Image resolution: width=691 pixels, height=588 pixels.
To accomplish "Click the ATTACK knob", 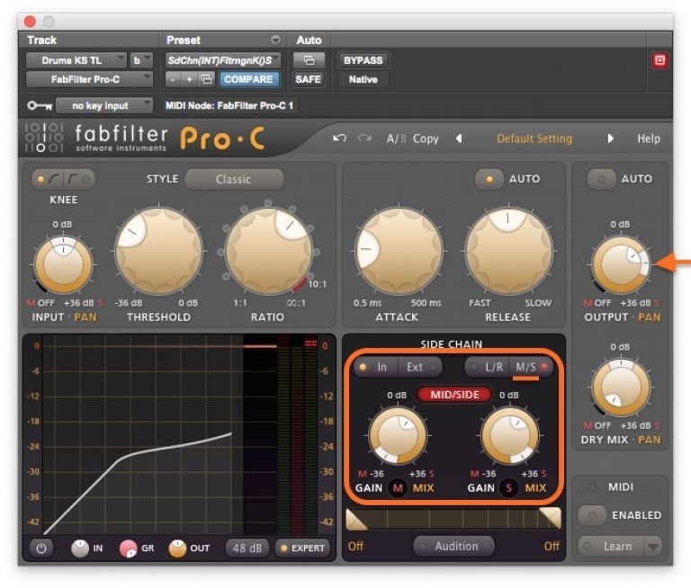I will coord(399,251).
